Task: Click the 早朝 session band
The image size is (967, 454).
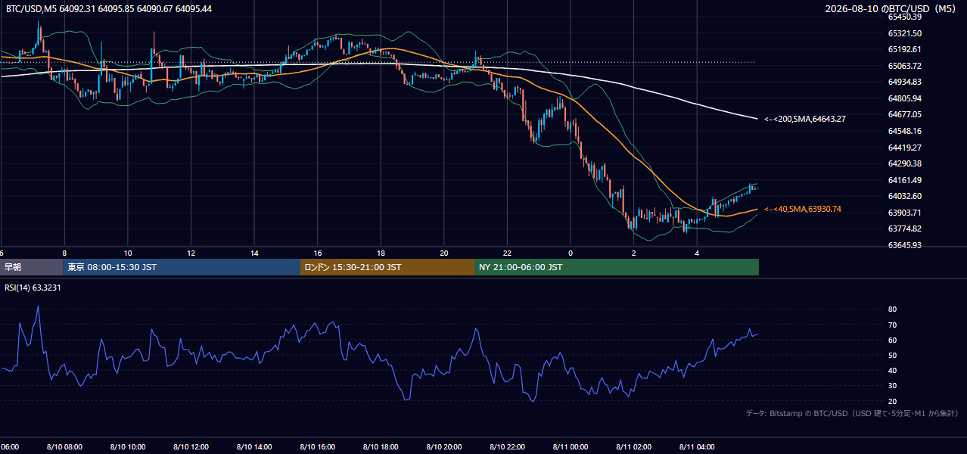Action: [31, 267]
